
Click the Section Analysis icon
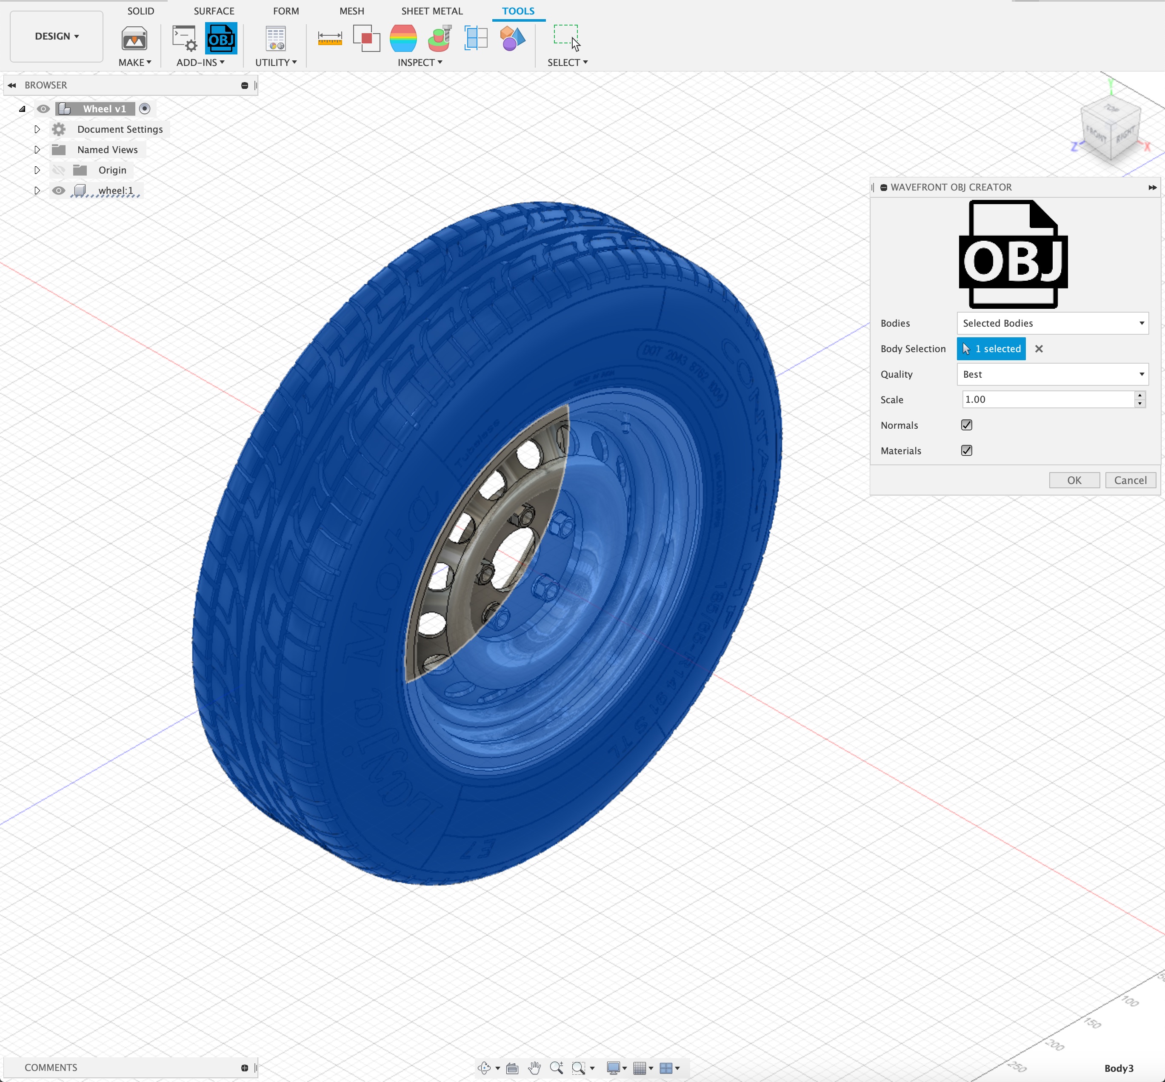point(476,39)
